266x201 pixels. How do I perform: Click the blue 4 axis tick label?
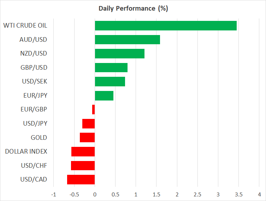259,194
